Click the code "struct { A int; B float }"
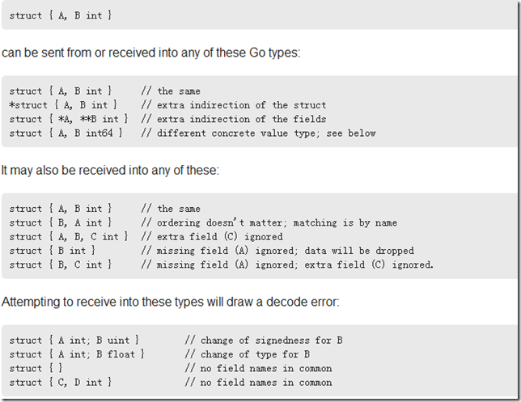The image size is (521, 402). point(77,354)
